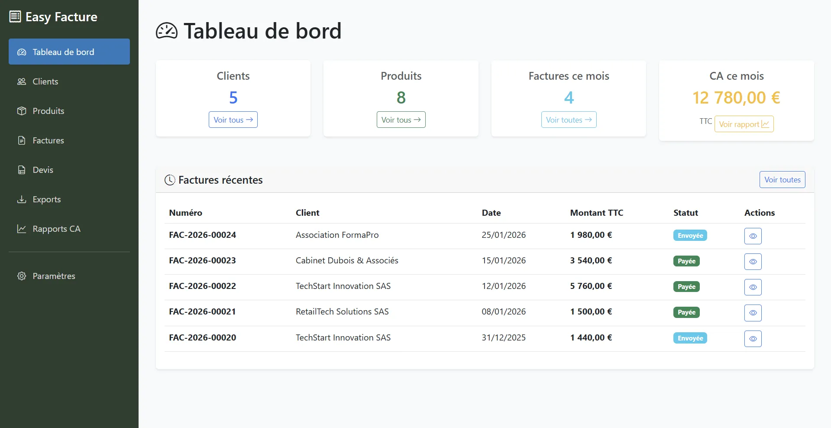Click 'Voir rapport' next to CA ce mois

pyautogui.click(x=743, y=124)
